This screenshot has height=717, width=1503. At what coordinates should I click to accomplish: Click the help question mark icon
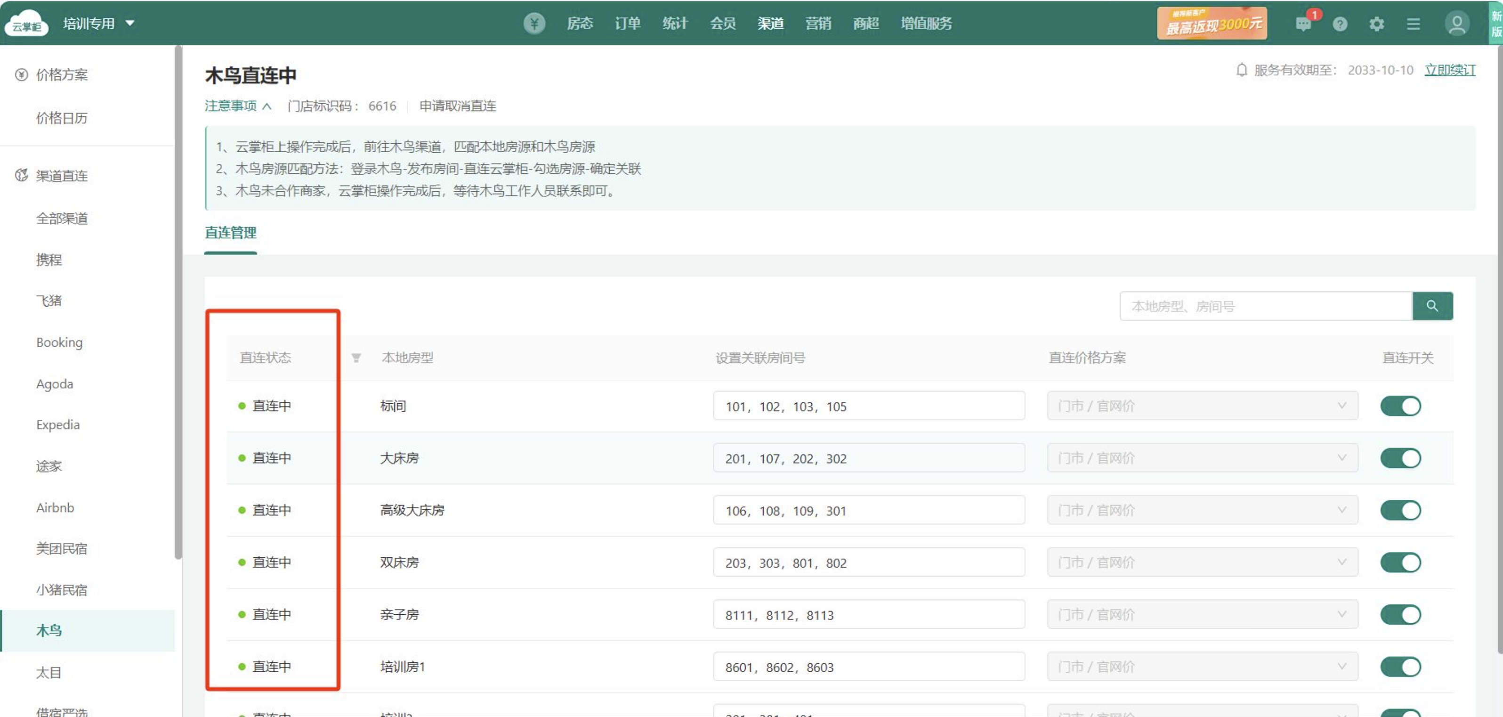[1340, 24]
